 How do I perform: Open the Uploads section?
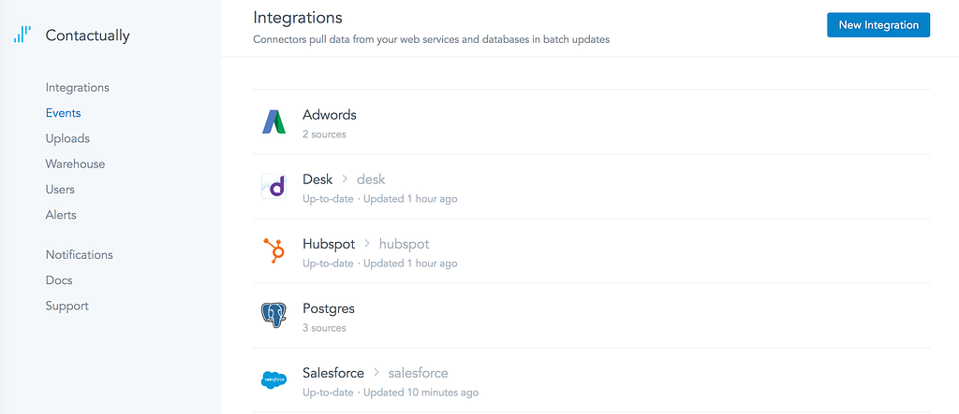tap(67, 138)
